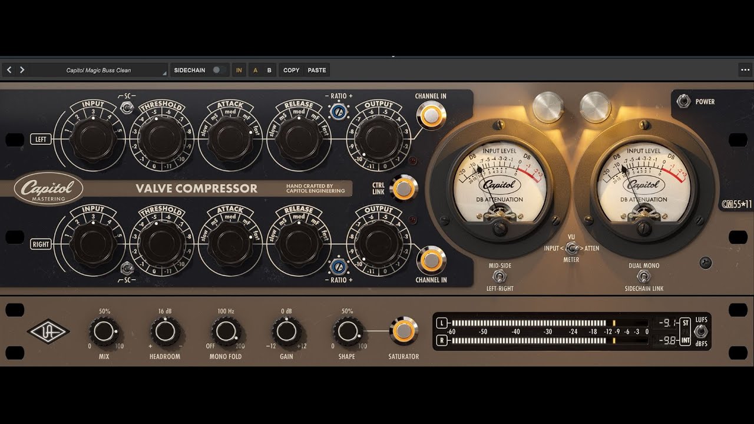Click the right channel ATTACK knob
Image resolution: width=754 pixels, height=424 pixels.
coord(229,243)
